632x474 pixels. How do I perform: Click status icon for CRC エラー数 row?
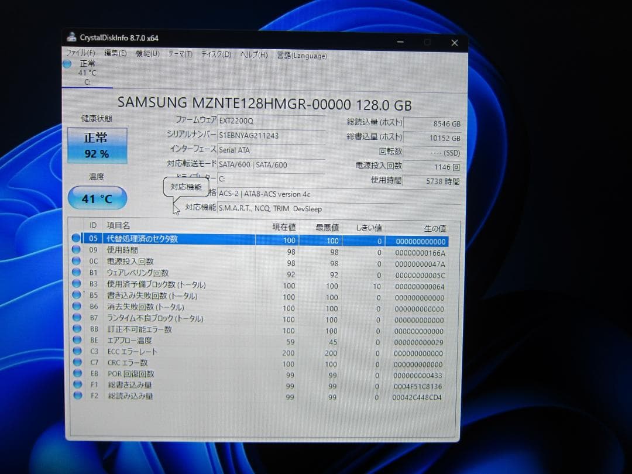pyautogui.click(x=77, y=362)
